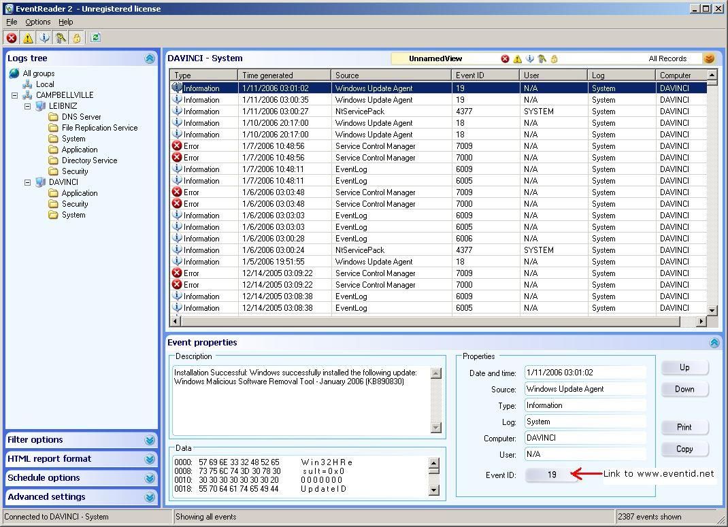The height and width of the screenshot is (527, 728).
Task: Open the Help menu
Action: point(65,22)
